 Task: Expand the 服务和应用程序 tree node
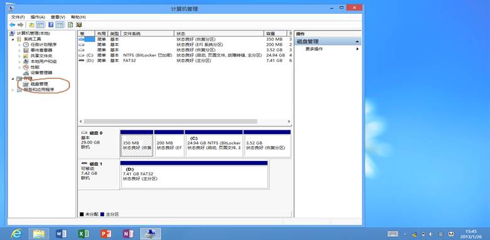13,90
